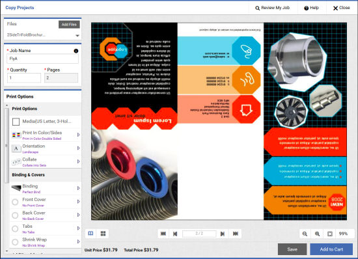The width and height of the screenshot is (358, 259).
Task: Select the Front Cover radio button
Action: click(15, 202)
